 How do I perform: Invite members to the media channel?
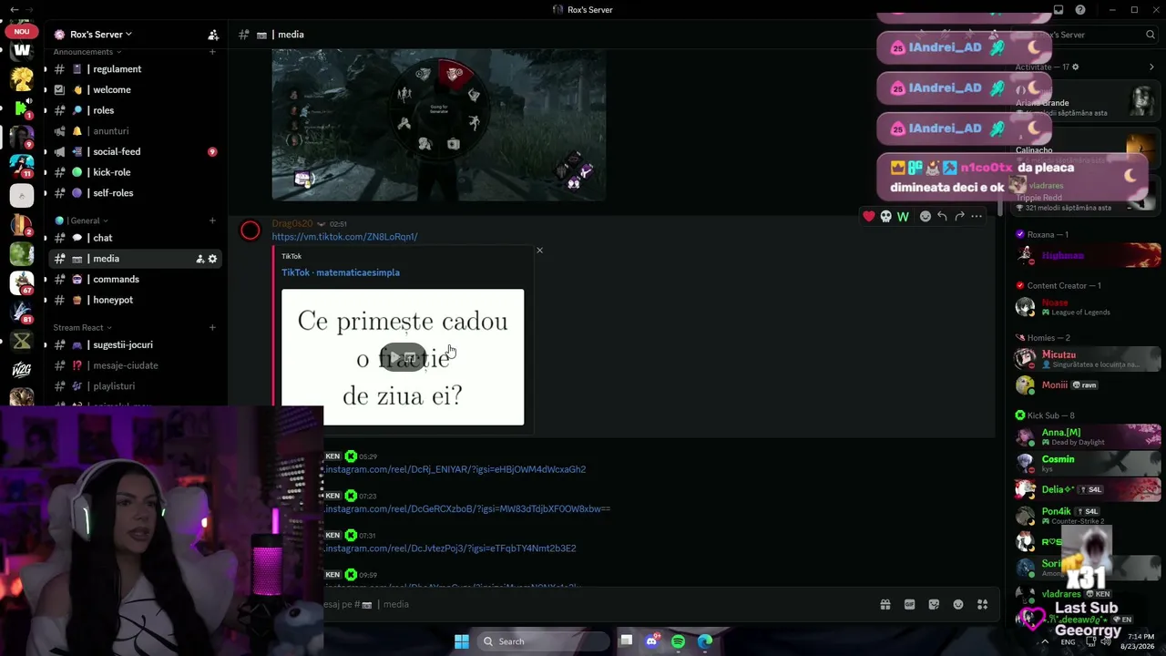pos(200,259)
